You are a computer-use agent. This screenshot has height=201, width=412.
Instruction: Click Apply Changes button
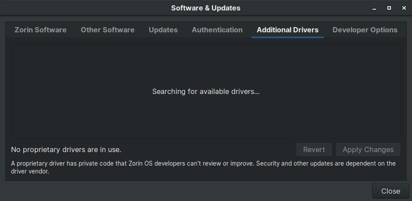point(368,150)
